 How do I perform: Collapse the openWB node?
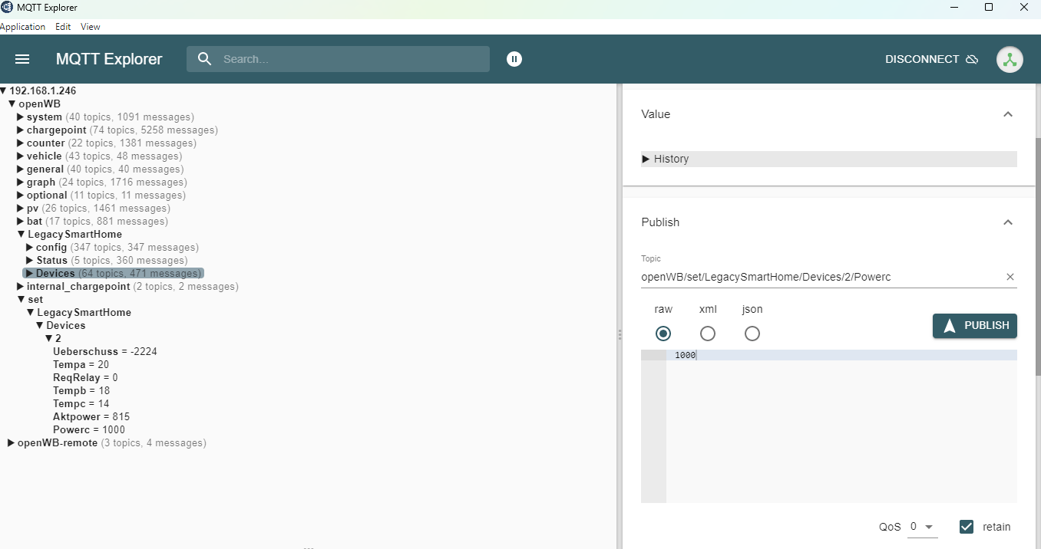pos(12,104)
